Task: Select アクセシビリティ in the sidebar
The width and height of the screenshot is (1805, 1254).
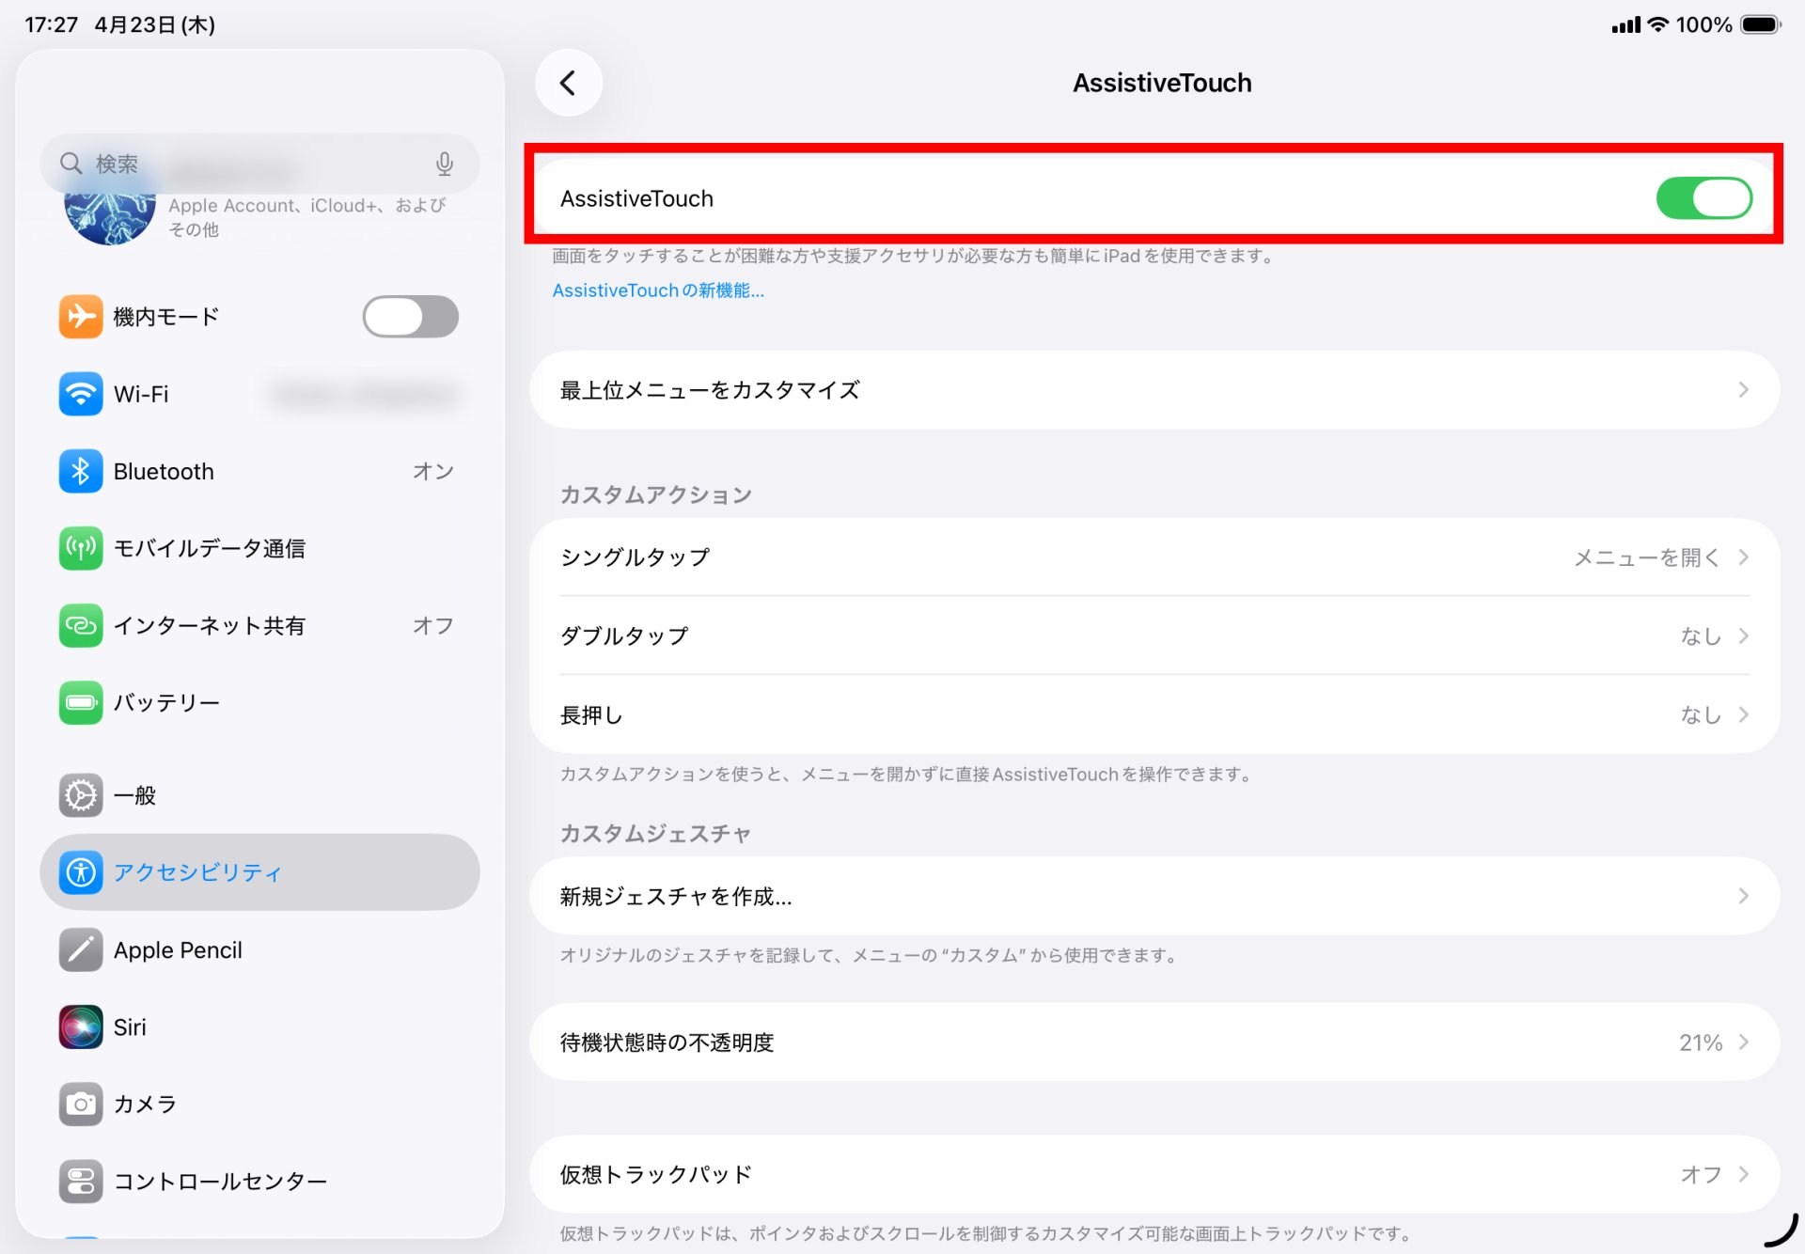Action: [196, 872]
